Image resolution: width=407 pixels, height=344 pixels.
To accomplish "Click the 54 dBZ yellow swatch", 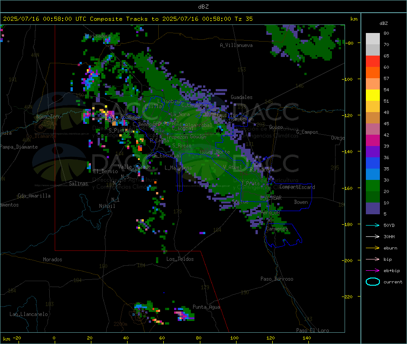I will click(373, 95).
